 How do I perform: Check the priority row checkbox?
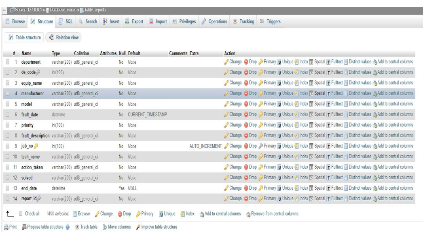click(x=8, y=125)
